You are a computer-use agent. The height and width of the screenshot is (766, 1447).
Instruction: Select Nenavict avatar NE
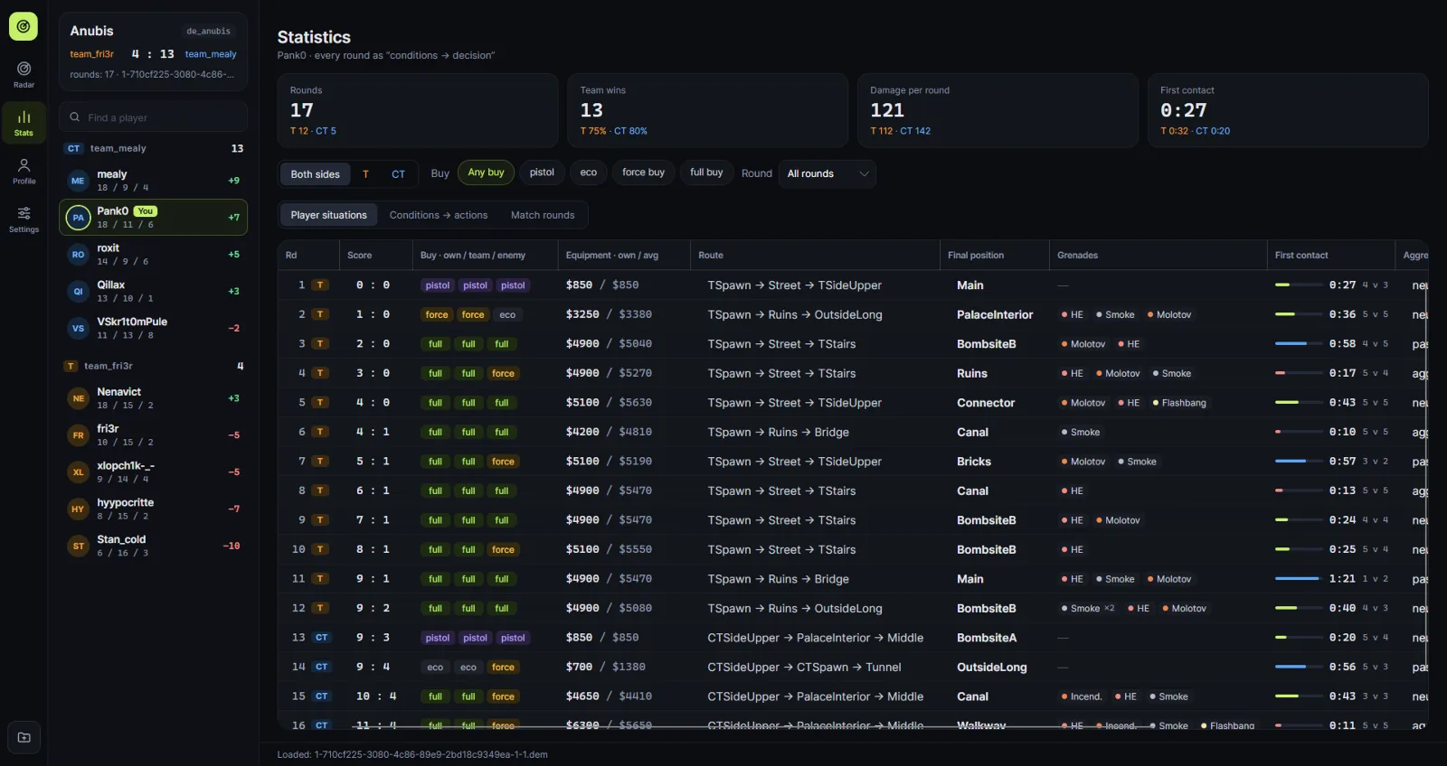click(x=78, y=398)
